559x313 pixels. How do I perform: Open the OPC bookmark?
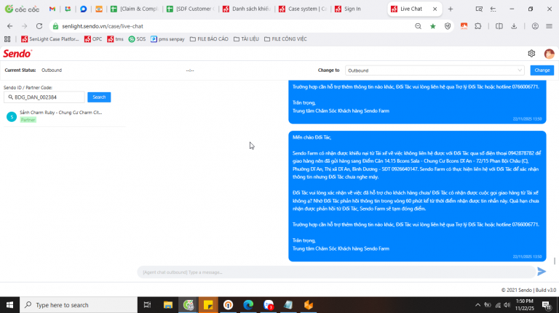pyautogui.click(x=93, y=39)
